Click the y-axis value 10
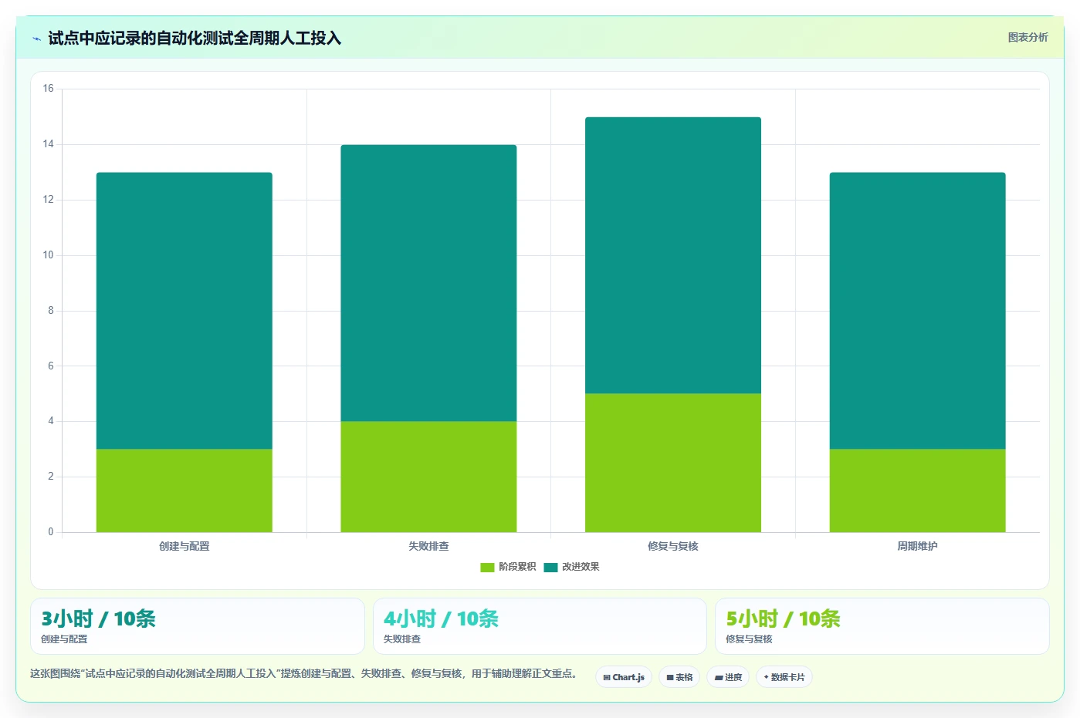The height and width of the screenshot is (718, 1080). coord(48,255)
